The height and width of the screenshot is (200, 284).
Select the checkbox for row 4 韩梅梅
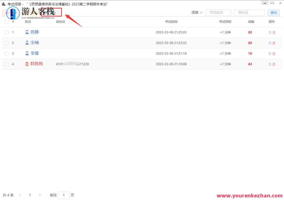tap(7, 64)
